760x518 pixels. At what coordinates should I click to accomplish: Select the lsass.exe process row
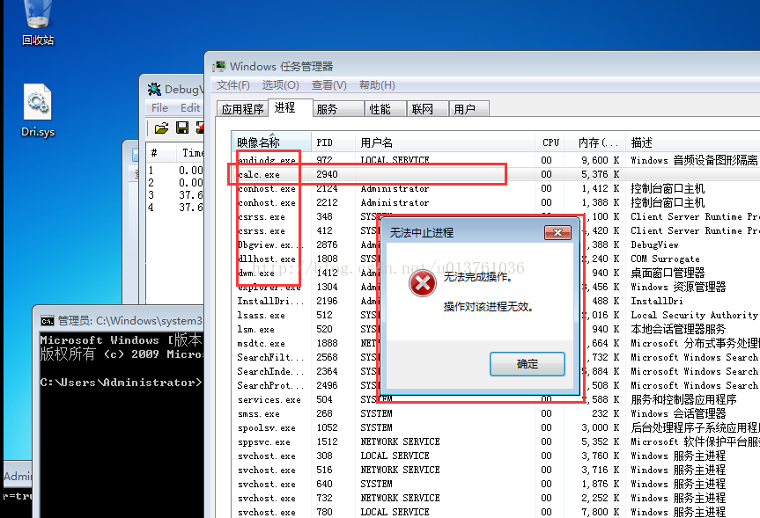tap(495, 315)
